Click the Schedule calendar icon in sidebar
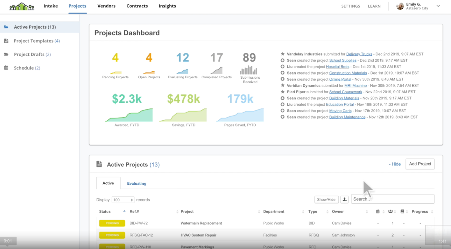This screenshot has width=451, height=249. tap(6, 68)
